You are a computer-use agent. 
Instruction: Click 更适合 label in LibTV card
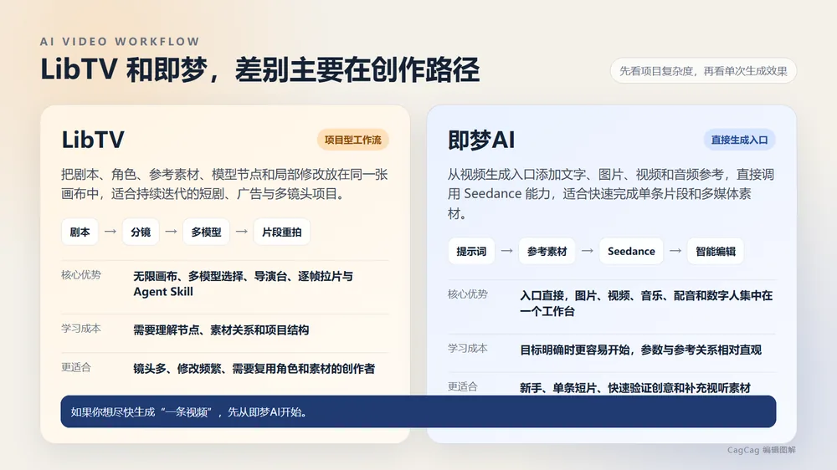tap(76, 367)
